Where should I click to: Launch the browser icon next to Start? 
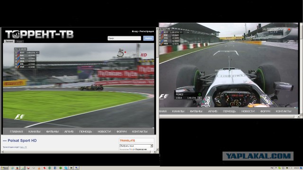(12, 168)
